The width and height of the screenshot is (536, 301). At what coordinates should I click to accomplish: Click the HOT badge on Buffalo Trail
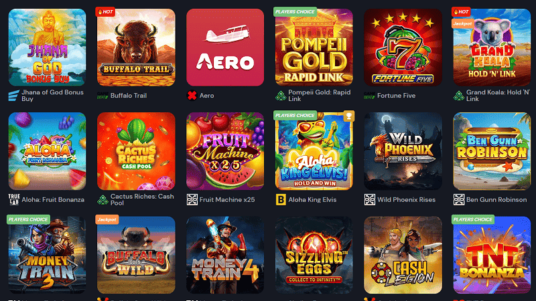coord(105,11)
